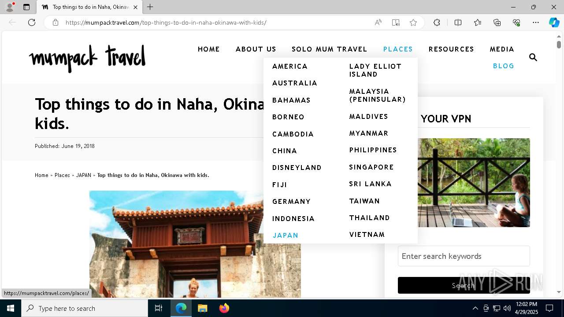This screenshot has width=564, height=317.
Task: Open the RESOURCES menu item
Action: [451, 49]
